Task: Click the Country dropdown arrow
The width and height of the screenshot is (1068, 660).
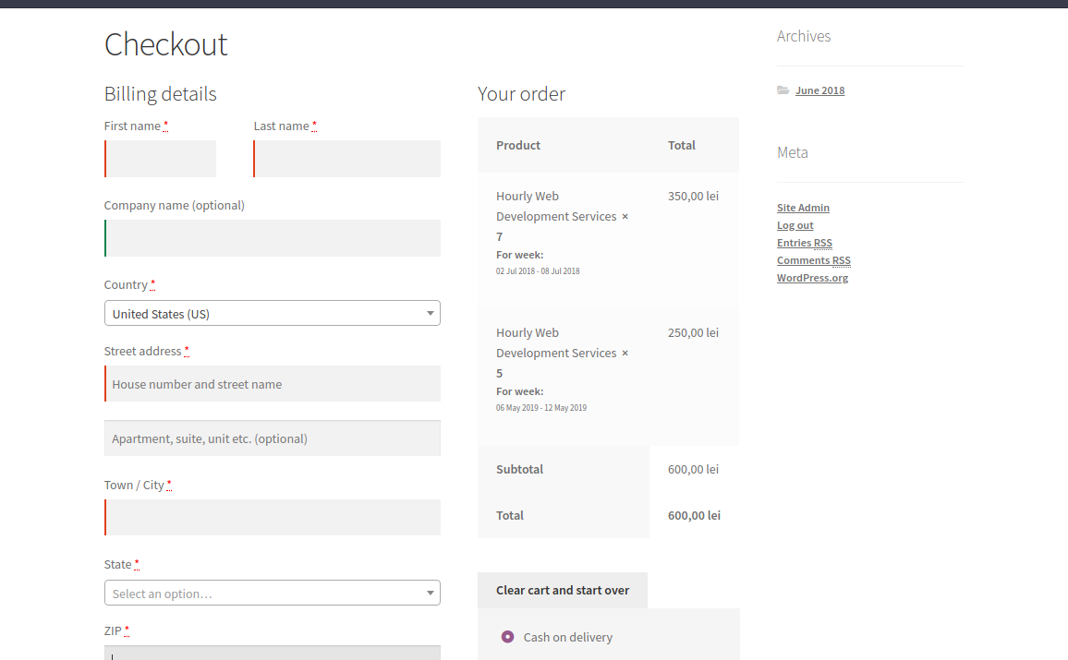Action: pyautogui.click(x=430, y=314)
